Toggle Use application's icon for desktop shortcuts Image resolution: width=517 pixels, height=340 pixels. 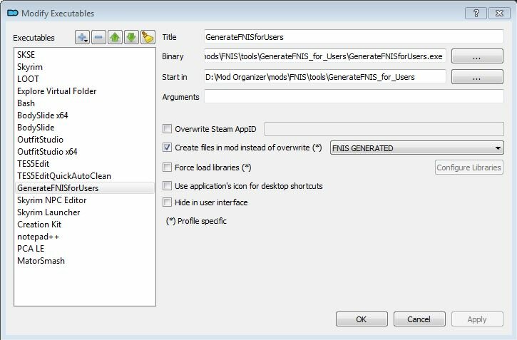tap(167, 186)
